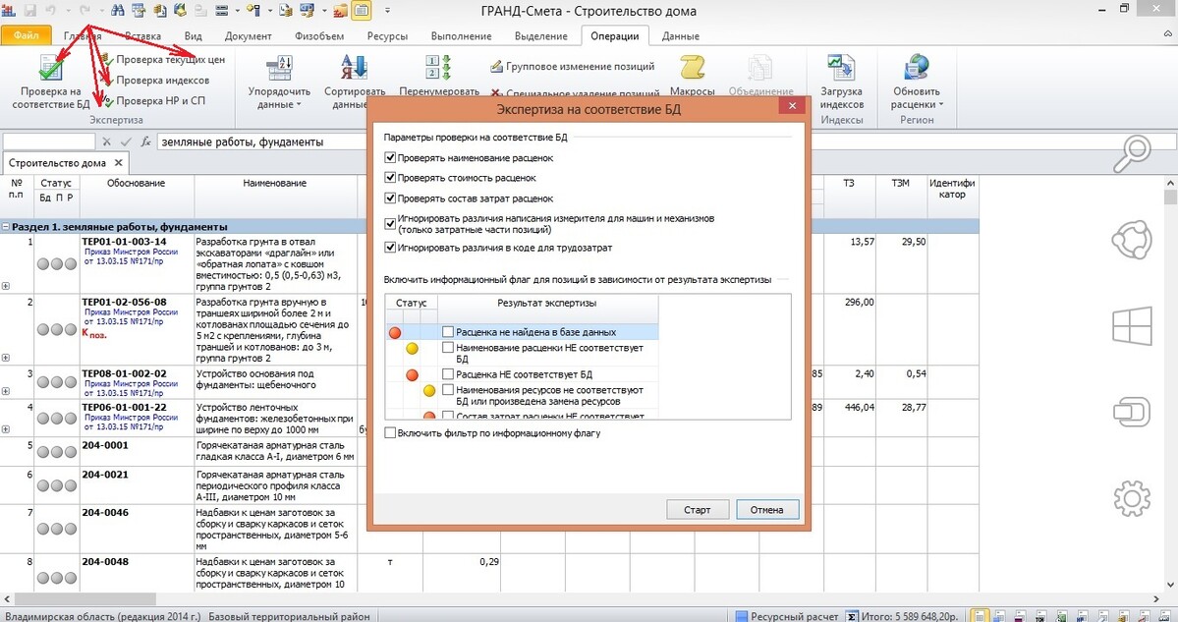Click the Отмена button in dialog

tap(767, 509)
